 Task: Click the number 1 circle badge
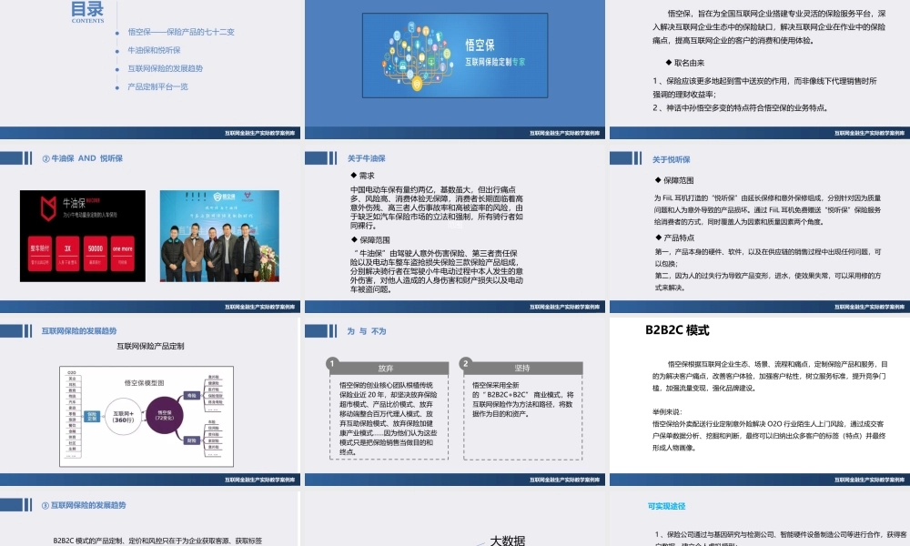(332, 363)
